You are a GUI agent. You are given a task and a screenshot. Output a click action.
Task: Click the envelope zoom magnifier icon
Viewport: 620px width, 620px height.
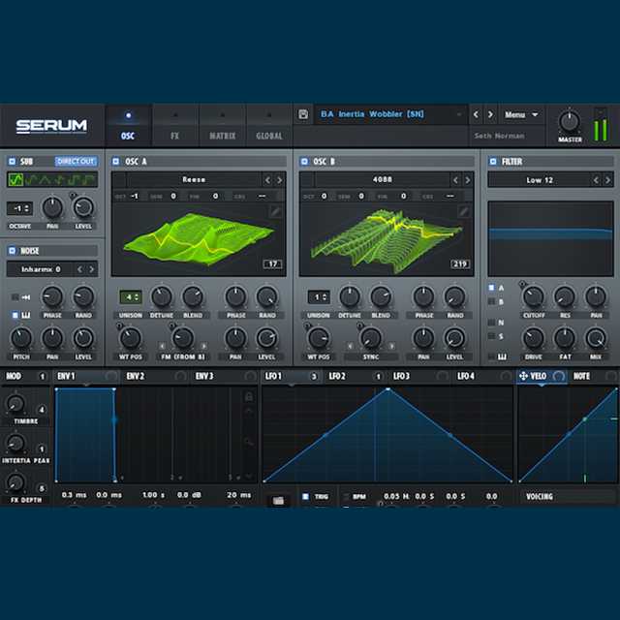coord(249,442)
